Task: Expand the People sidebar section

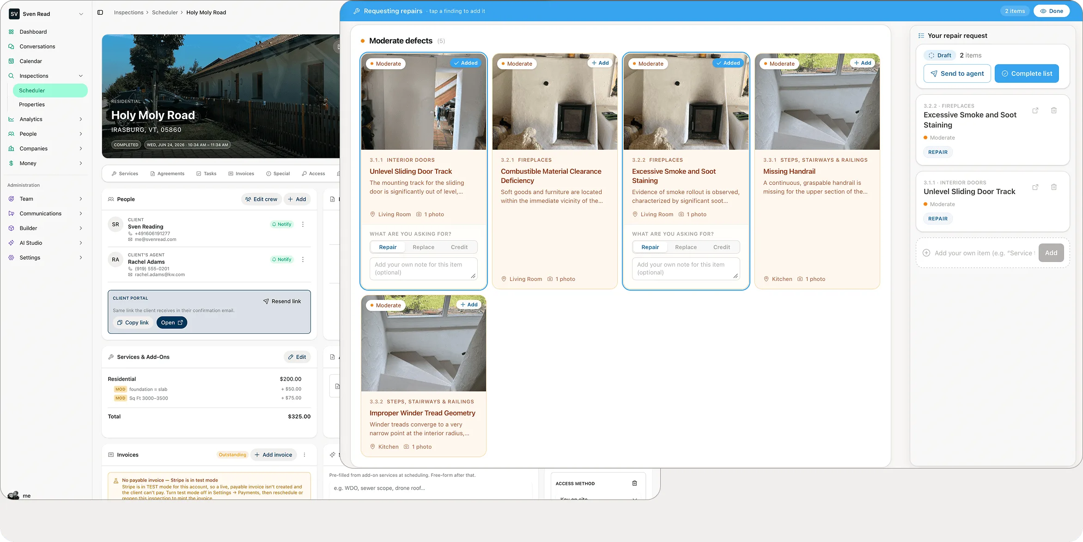Action: point(81,134)
